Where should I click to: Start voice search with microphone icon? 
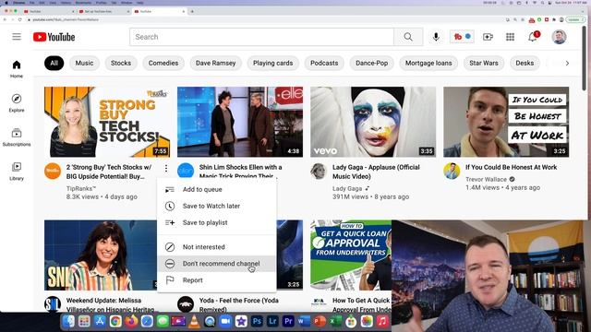coord(436,37)
